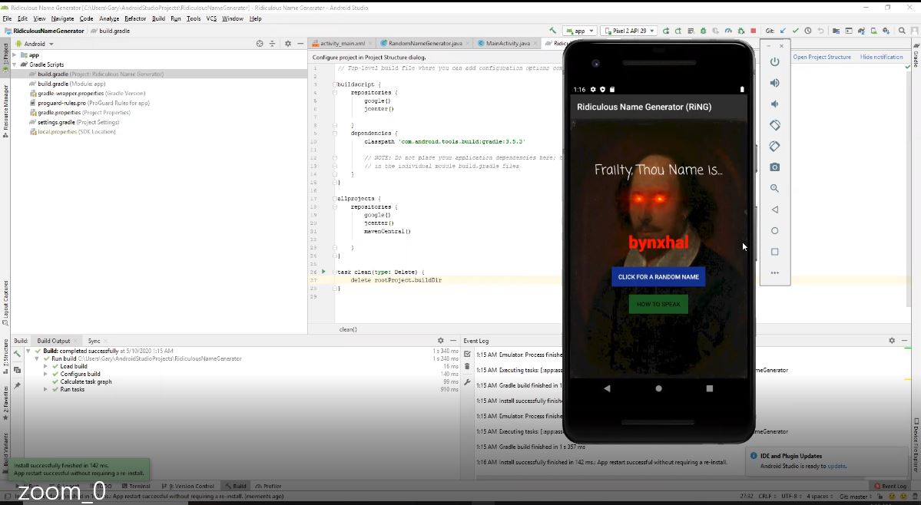Click Hide notification link
921x505 pixels.
[881, 57]
